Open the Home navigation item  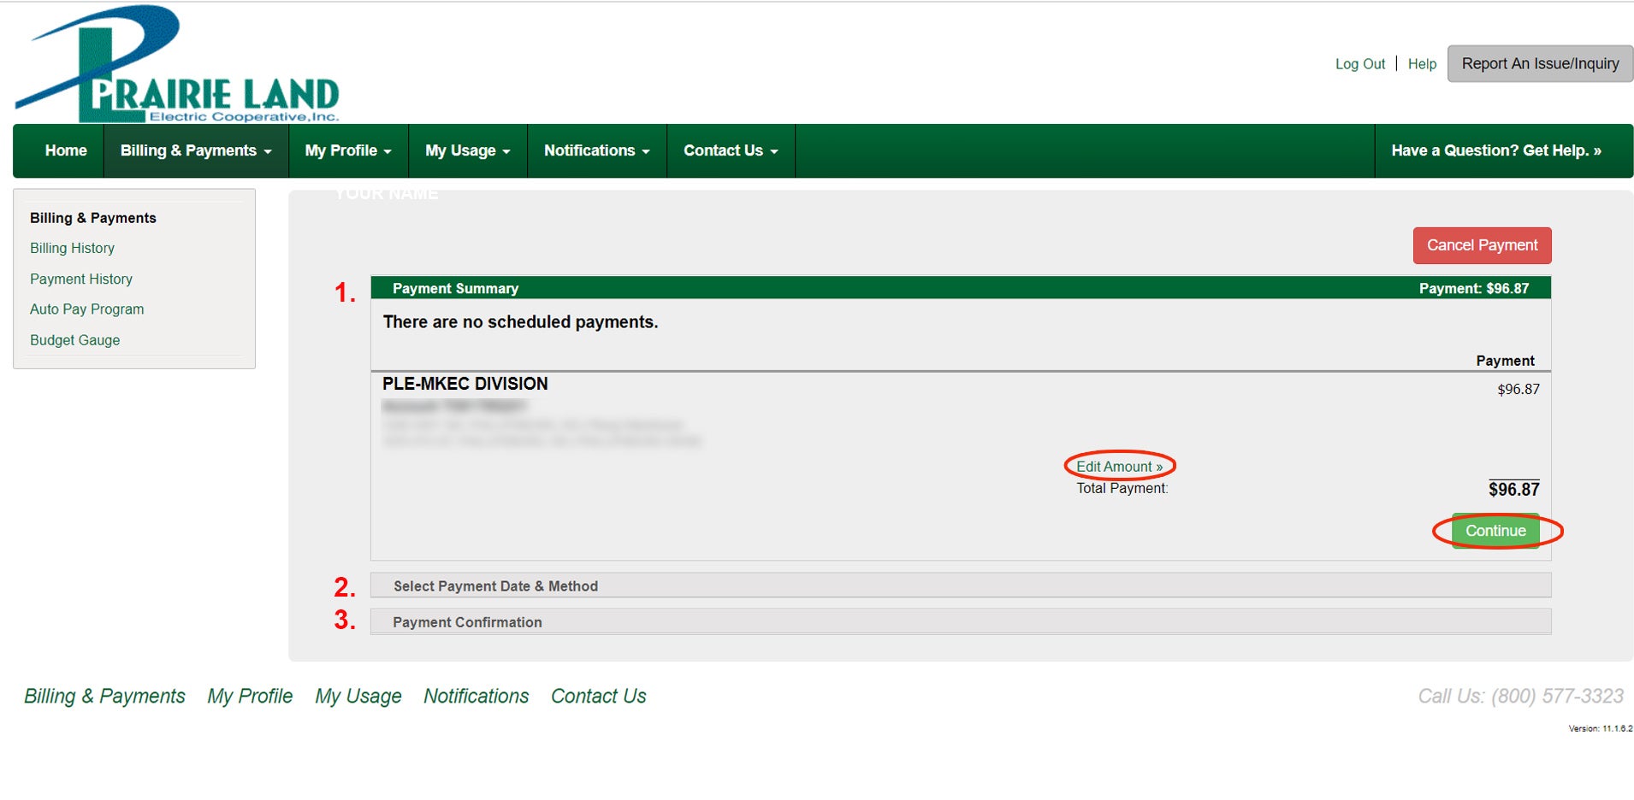click(66, 150)
